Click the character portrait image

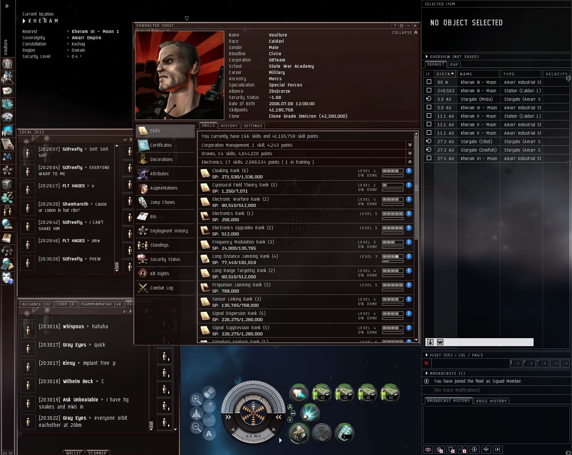180,75
